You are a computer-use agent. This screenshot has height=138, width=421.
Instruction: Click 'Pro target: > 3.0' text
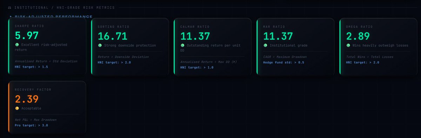coord(31,125)
